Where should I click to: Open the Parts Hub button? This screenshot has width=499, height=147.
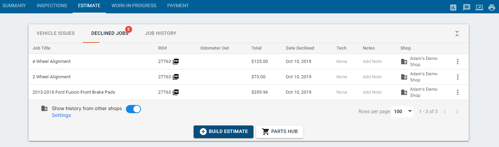280,132
